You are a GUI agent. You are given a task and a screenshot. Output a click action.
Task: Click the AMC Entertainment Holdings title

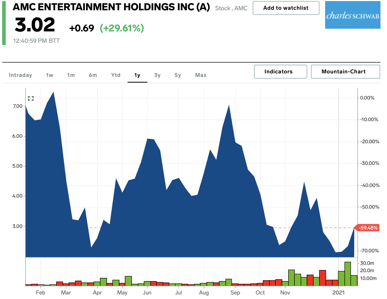tap(111, 7)
